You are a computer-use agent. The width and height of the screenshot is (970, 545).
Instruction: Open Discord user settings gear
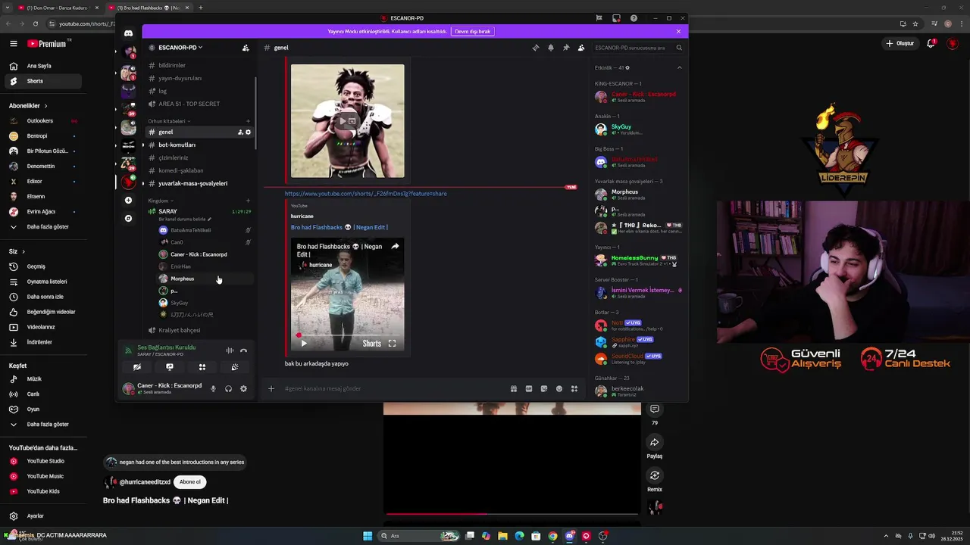click(243, 389)
